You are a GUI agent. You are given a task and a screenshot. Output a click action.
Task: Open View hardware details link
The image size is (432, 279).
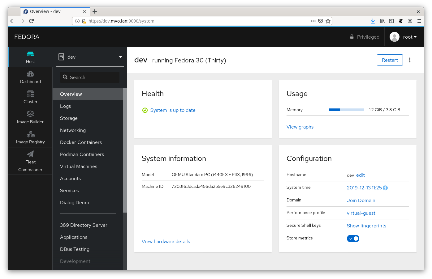pos(166,242)
